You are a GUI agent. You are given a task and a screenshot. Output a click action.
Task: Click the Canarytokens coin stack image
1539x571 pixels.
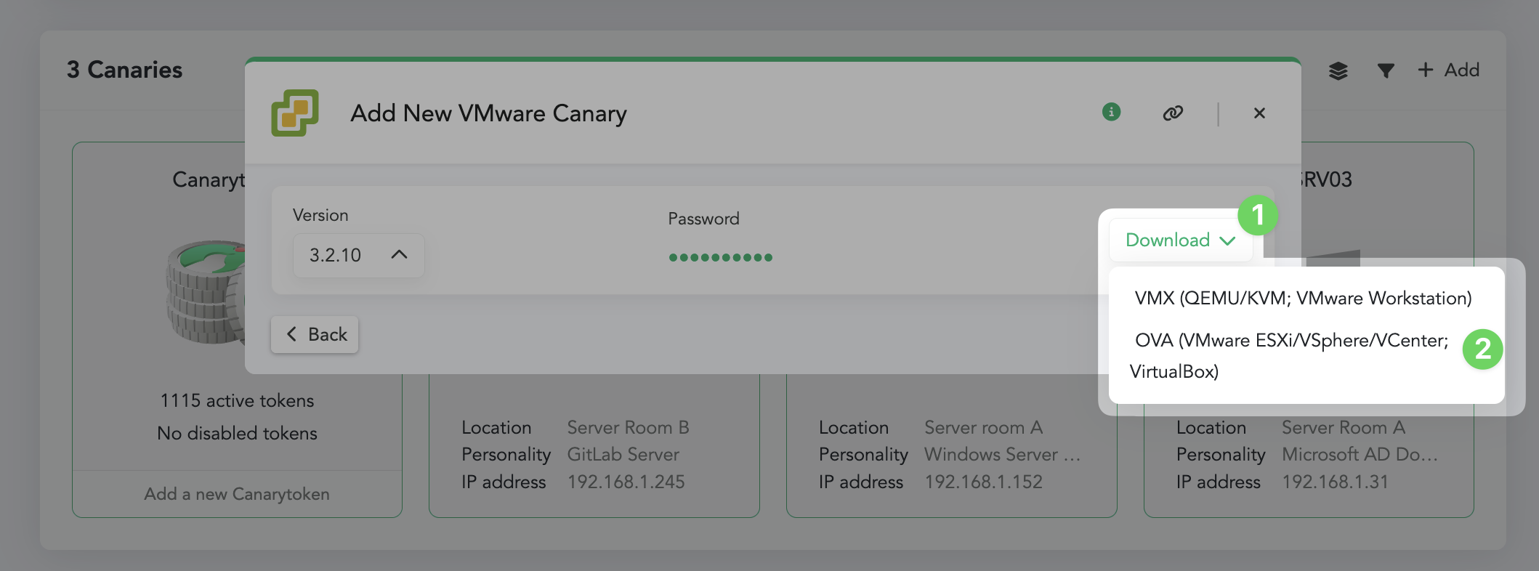[207, 292]
